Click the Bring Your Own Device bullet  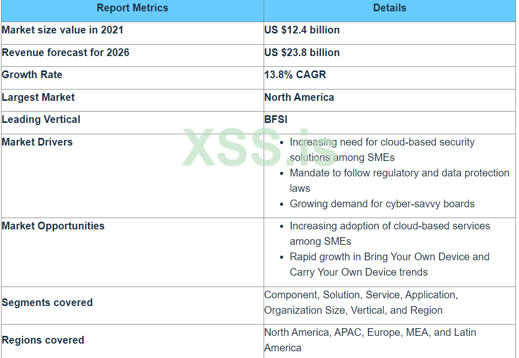point(390,264)
